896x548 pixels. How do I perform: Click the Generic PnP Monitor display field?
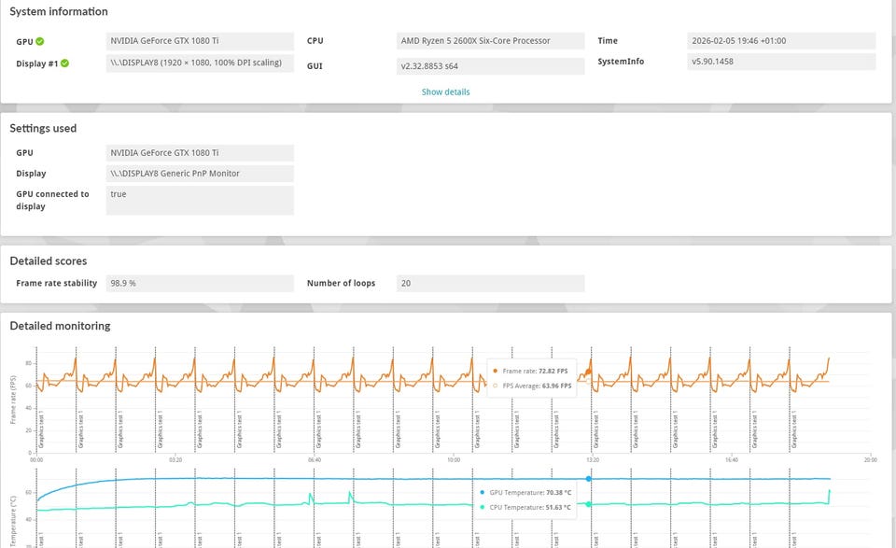point(200,174)
